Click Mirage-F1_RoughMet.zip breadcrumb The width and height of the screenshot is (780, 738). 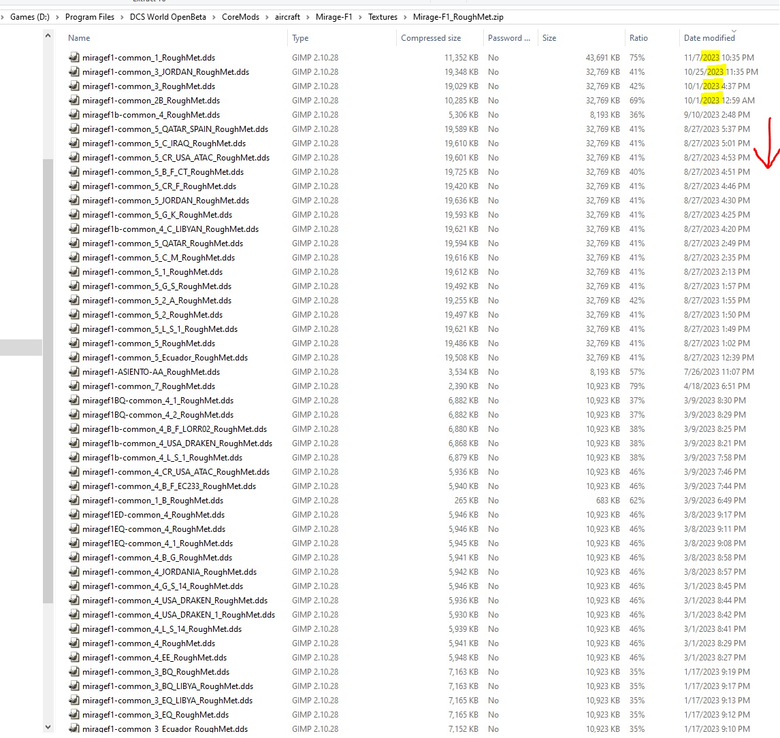pyautogui.click(x=458, y=17)
